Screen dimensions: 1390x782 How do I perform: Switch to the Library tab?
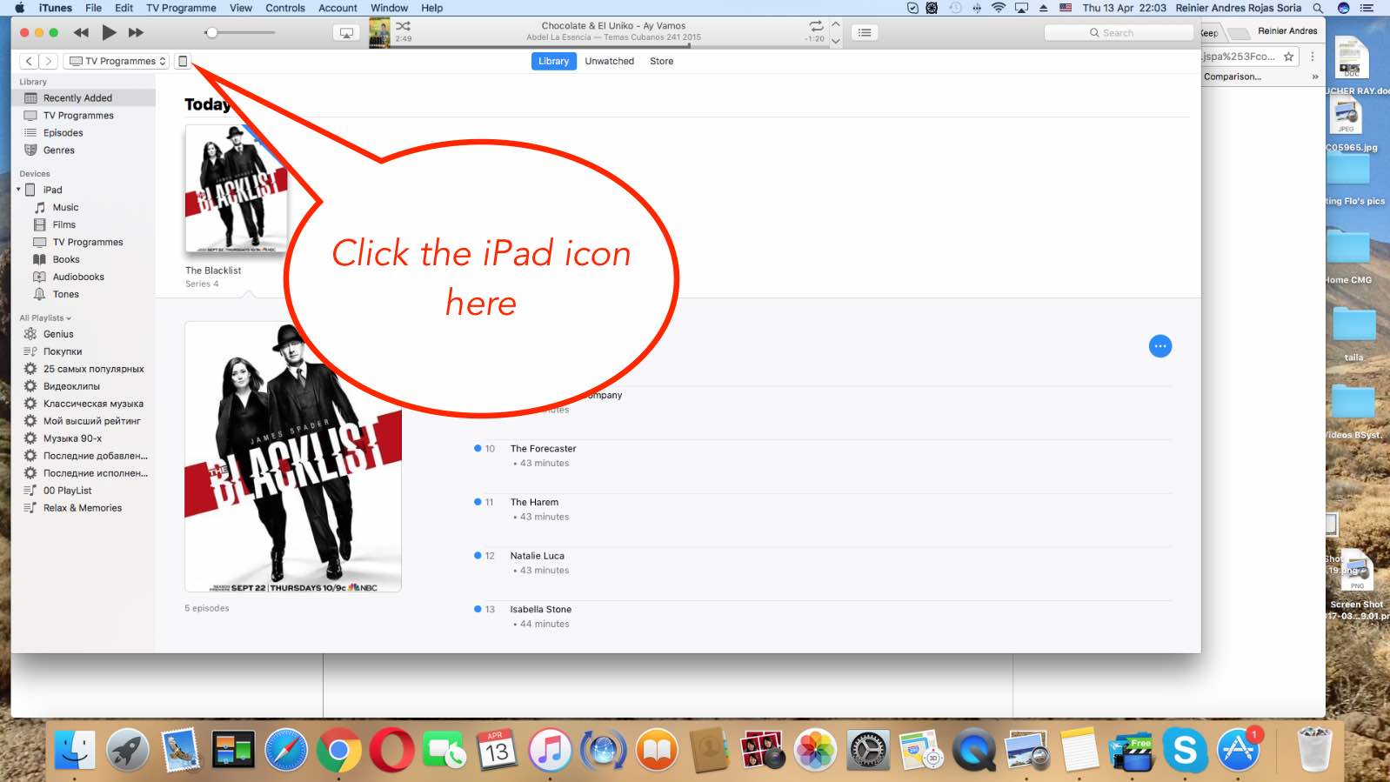[x=553, y=61]
